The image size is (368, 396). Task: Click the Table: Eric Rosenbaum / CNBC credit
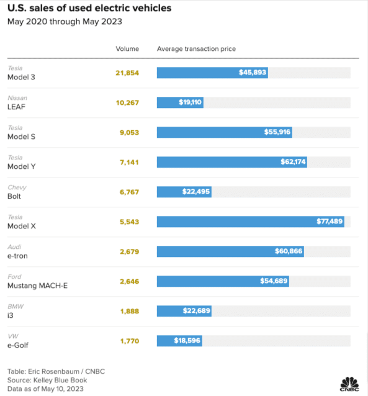[x=56, y=372]
